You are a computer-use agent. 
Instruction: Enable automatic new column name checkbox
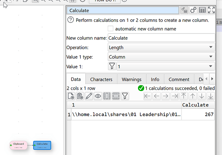[x=111, y=29]
